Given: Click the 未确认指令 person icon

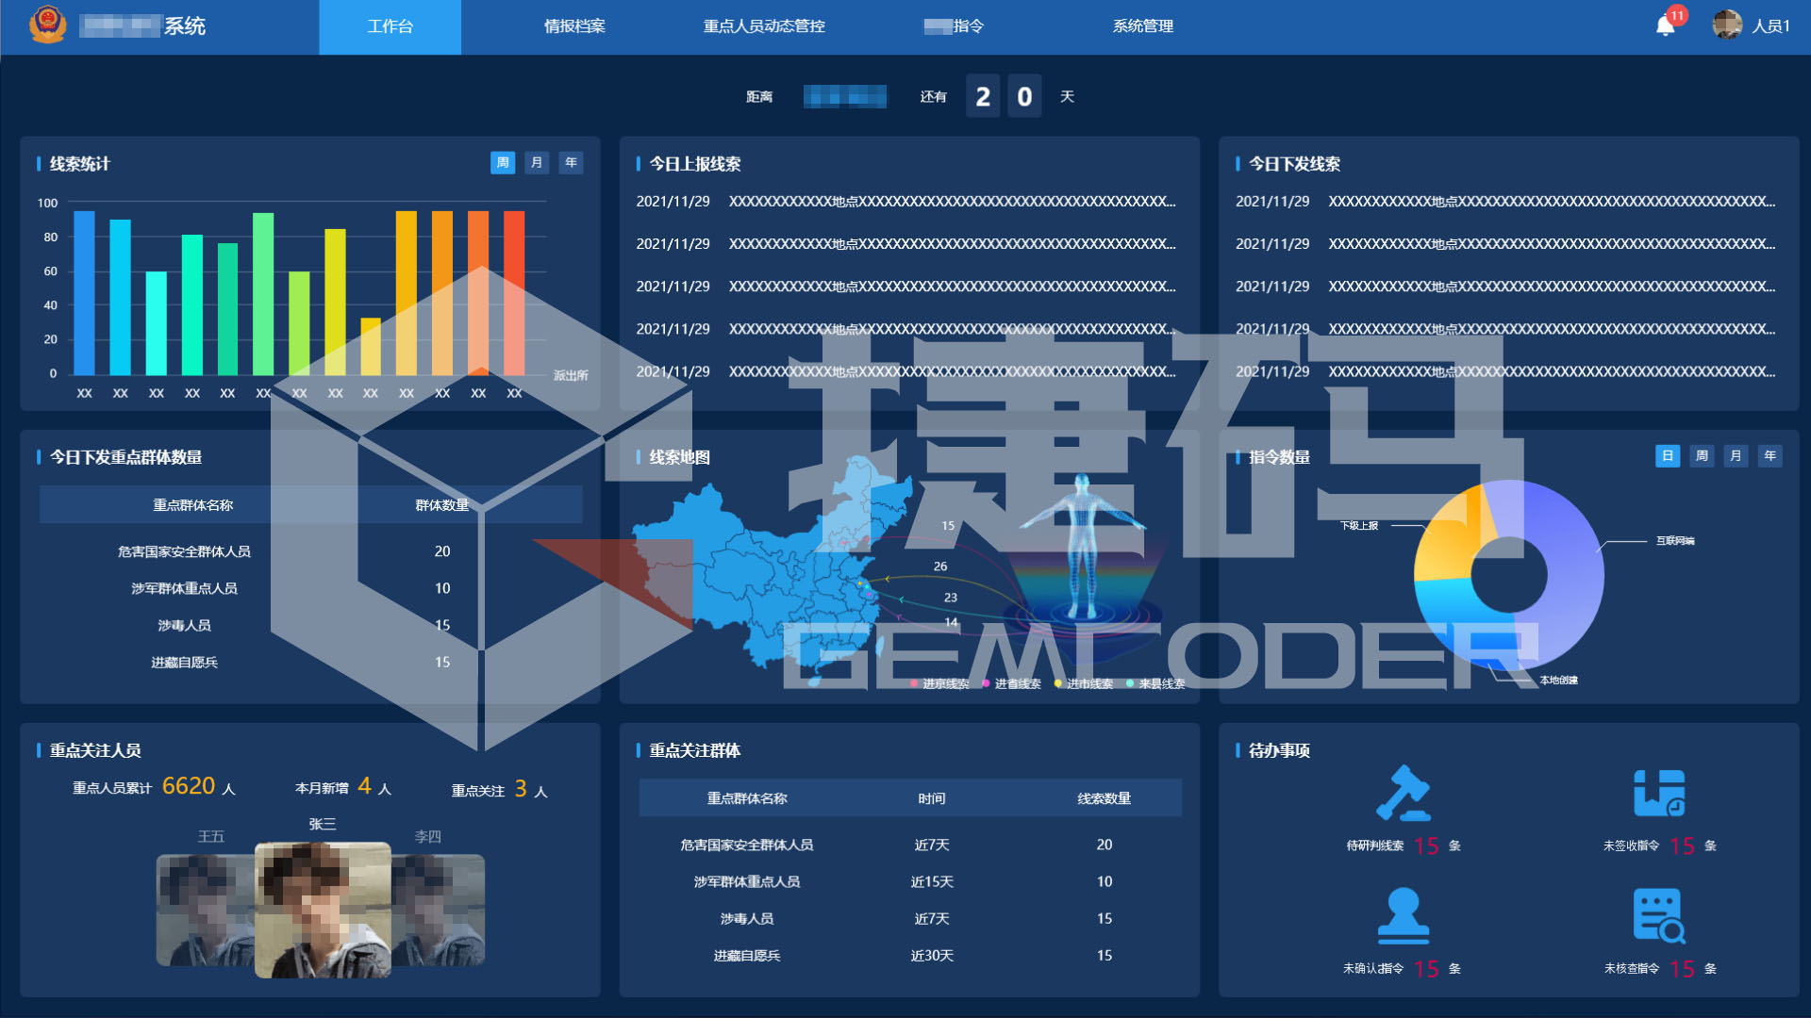Looking at the screenshot, I should [x=1403, y=915].
